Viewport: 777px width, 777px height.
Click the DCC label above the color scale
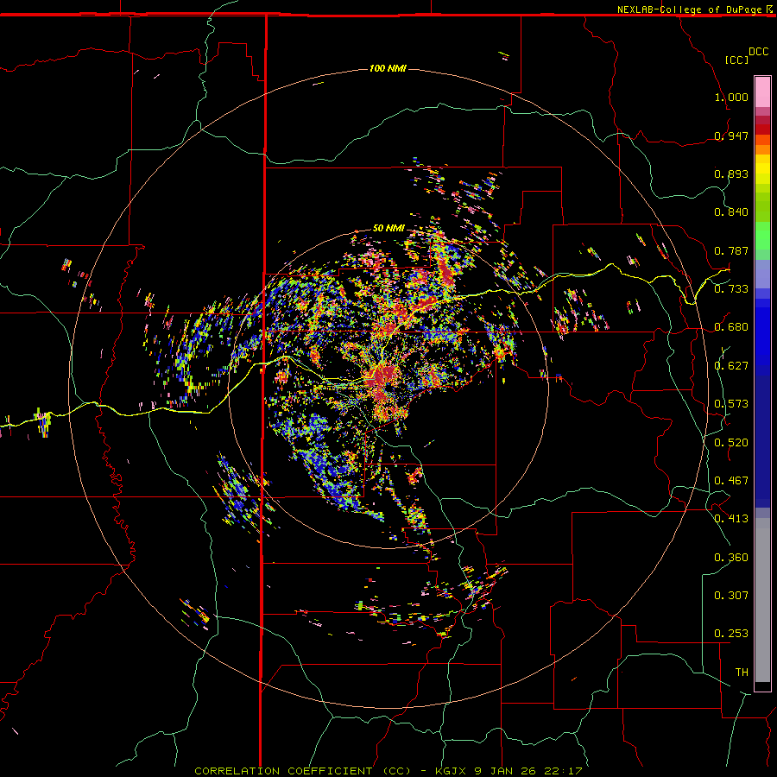click(x=758, y=52)
